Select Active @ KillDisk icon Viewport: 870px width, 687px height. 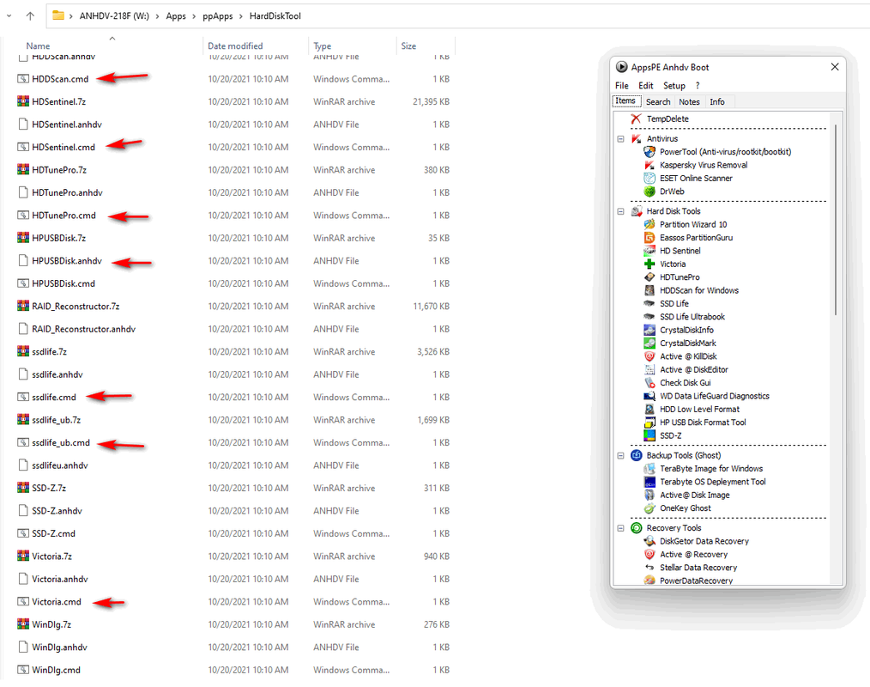click(649, 356)
